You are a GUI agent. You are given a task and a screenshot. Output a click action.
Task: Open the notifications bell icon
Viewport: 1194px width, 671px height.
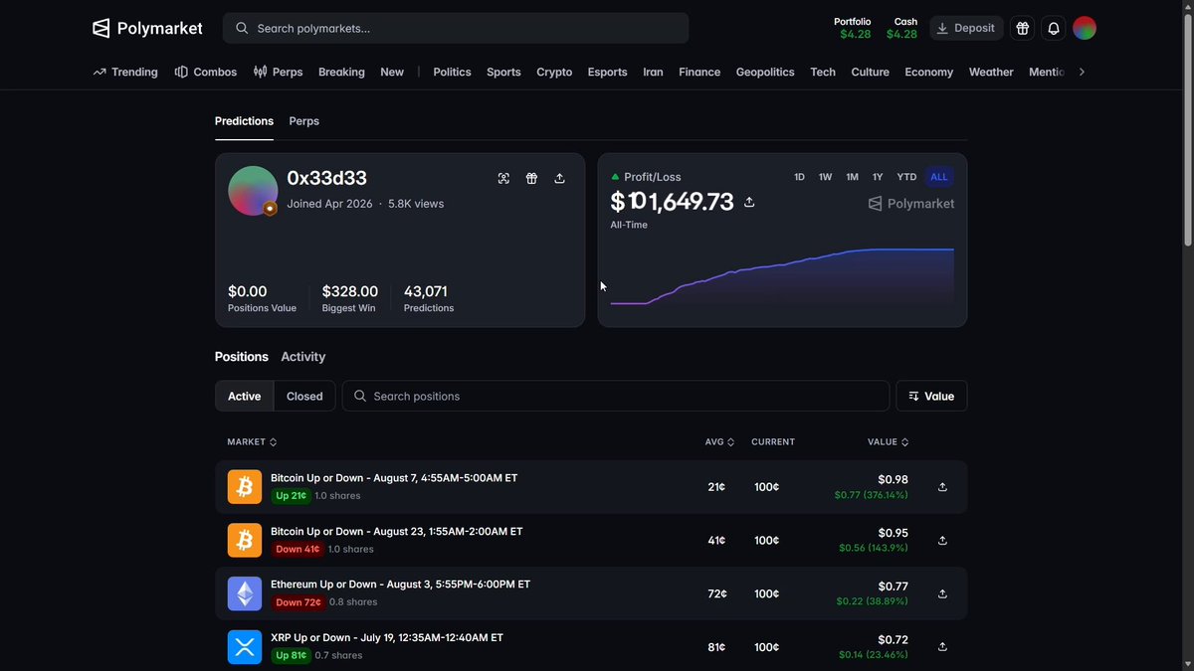1054,28
